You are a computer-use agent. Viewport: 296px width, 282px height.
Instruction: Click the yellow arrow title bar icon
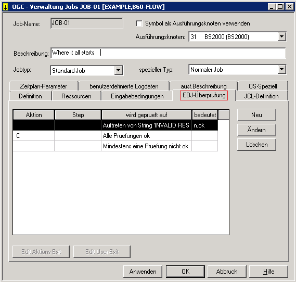[x=6, y=7]
